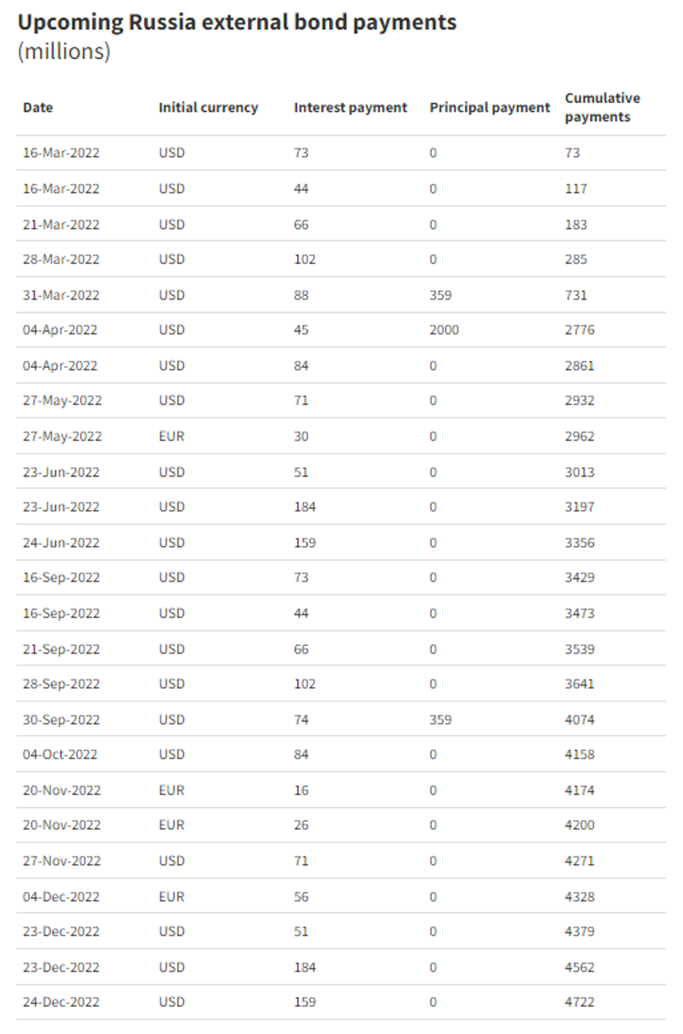Click the Principal payment column header
This screenshot has height=1034, width=683.
pyautogui.click(x=489, y=107)
